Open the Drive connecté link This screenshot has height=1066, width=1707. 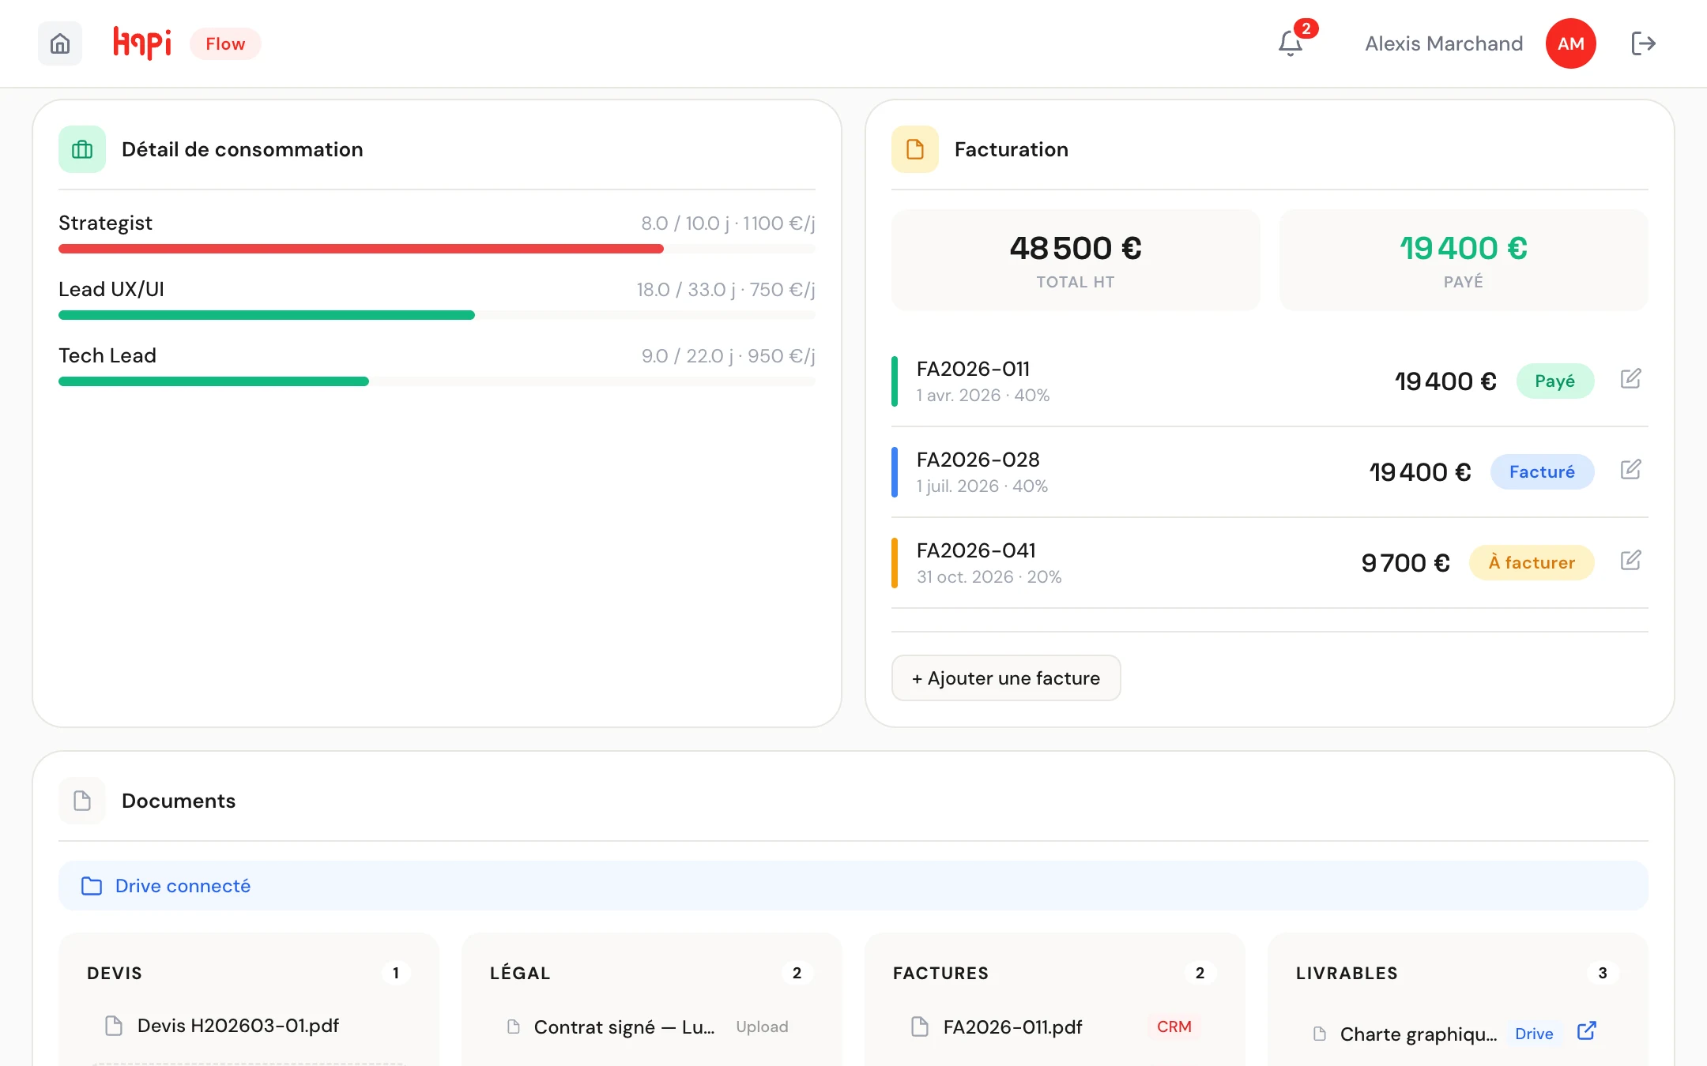point(183,886)
